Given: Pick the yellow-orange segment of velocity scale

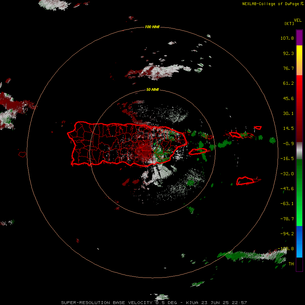Looking at the screenshot, I should coord(299,60).
